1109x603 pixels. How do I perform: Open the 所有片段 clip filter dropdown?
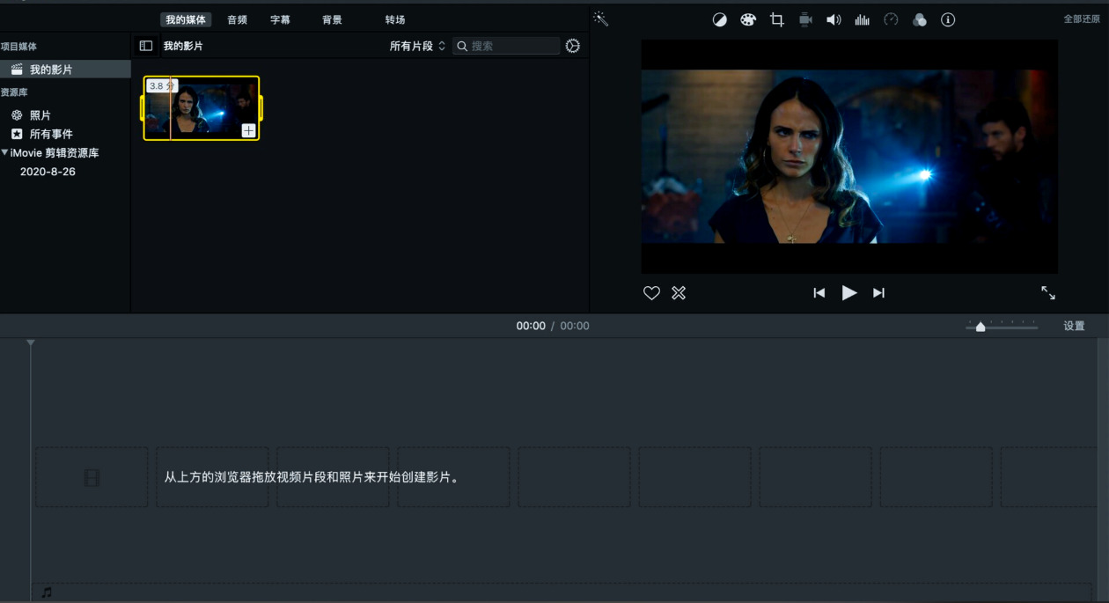pos(417,46)
